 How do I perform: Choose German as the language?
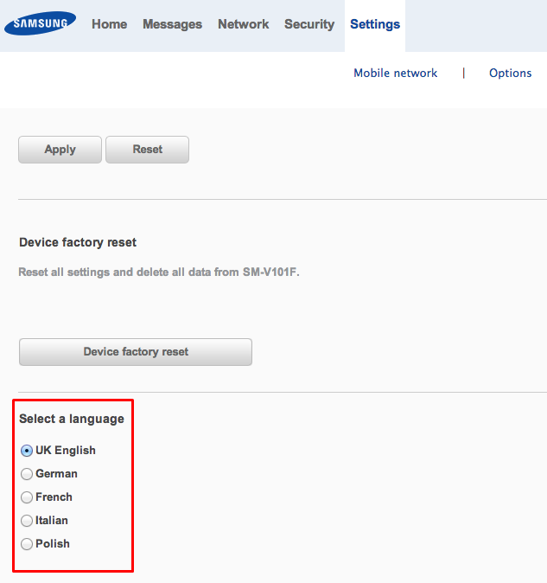coord(27,474)
